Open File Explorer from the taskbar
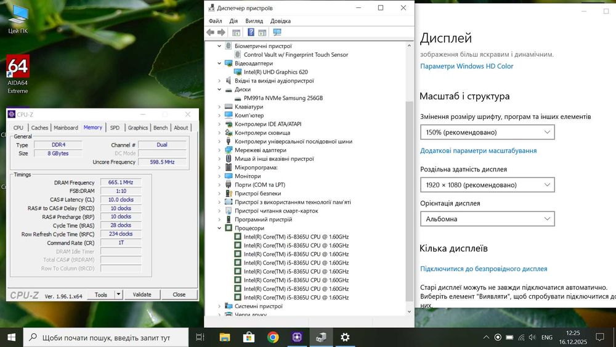Viewport: 616px width, 347px height. click(x=225, y=337)
